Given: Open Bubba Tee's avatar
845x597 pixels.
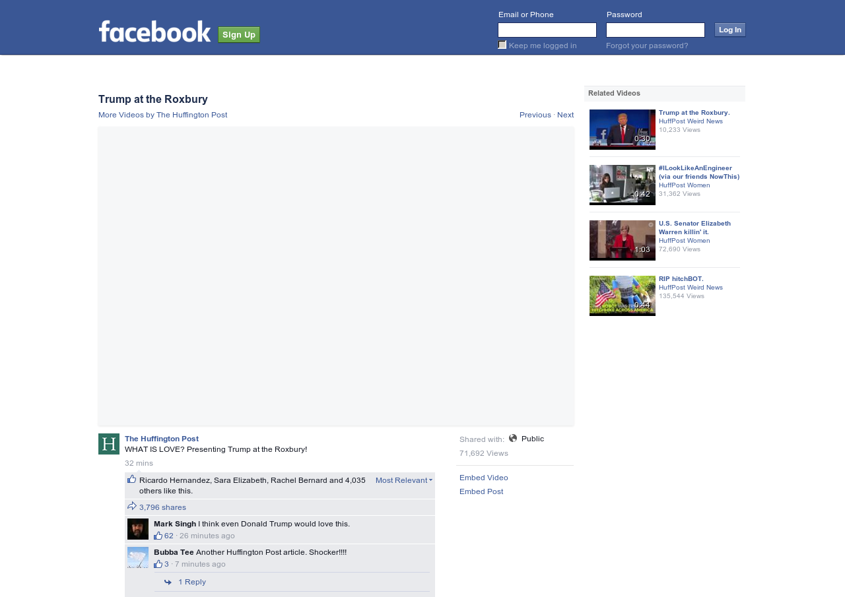Looking at the screenshot, I should (x=138, y=557).
